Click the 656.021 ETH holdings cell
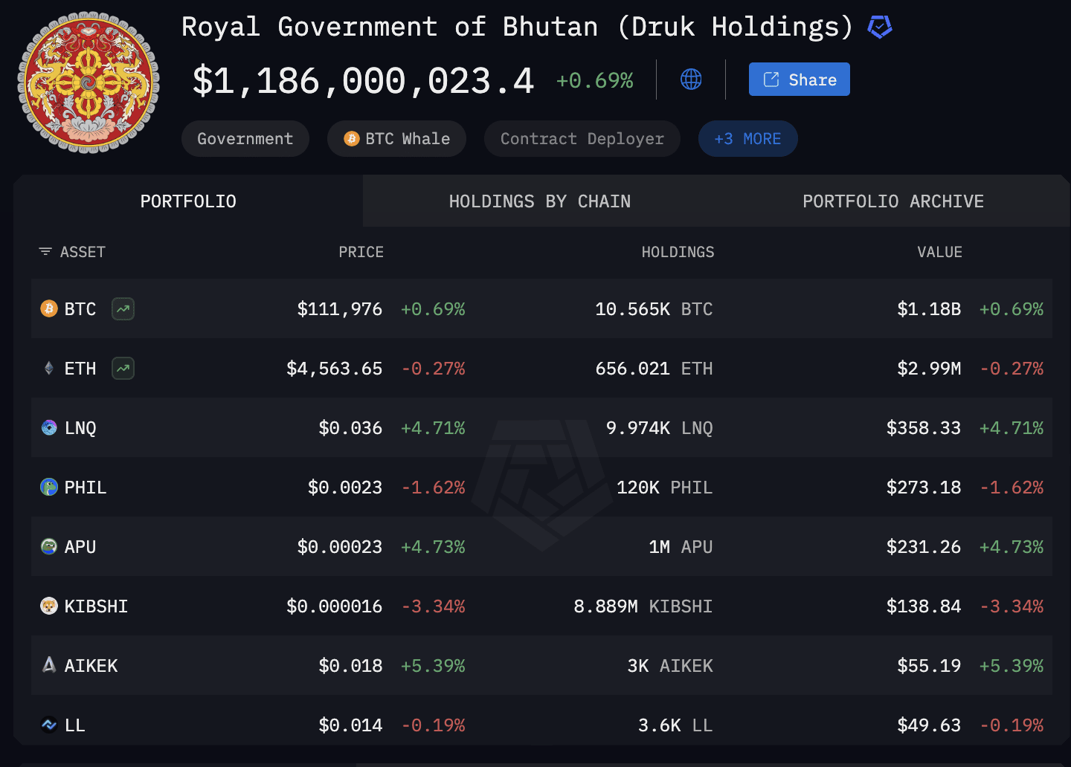Screen dimensions: 1071x767 tap(654, 369)
